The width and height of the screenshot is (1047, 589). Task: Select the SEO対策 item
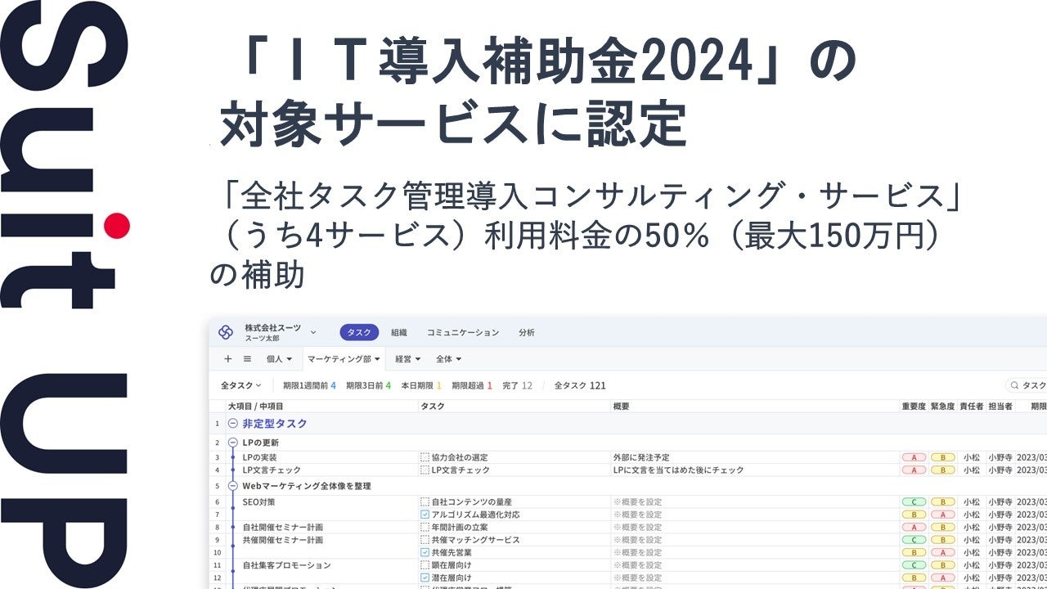[x=259, y=501]
